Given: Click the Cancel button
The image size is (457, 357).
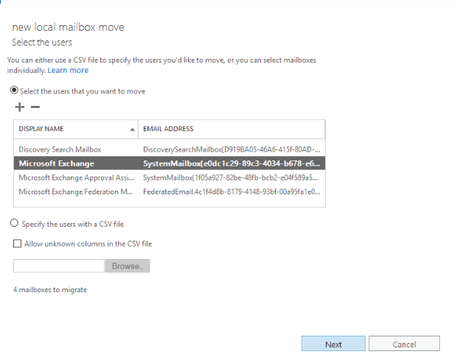Looking at the screenshot, I should 404,344.
